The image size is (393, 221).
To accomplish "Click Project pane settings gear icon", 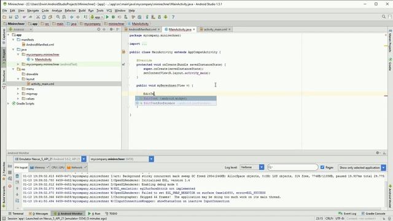I will point(112,29).
